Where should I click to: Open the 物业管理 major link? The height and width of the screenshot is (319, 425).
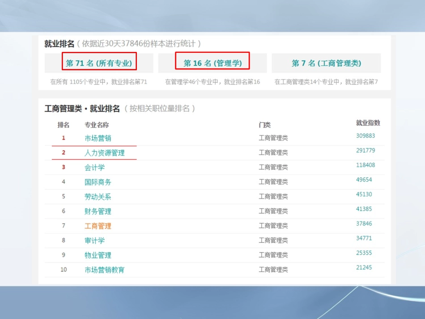pyautogui.click(x=98, y=255)
